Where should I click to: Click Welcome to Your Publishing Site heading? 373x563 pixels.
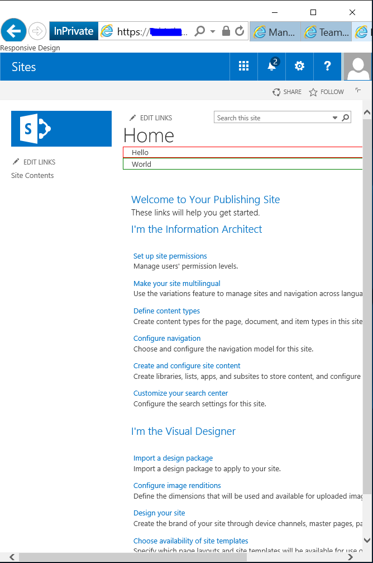(x=205, y=200)
